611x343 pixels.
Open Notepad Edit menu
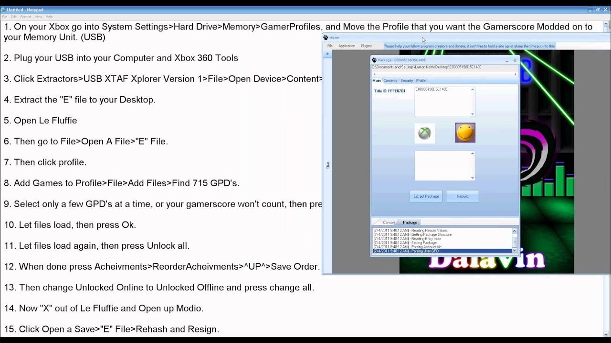click(13, 17)
